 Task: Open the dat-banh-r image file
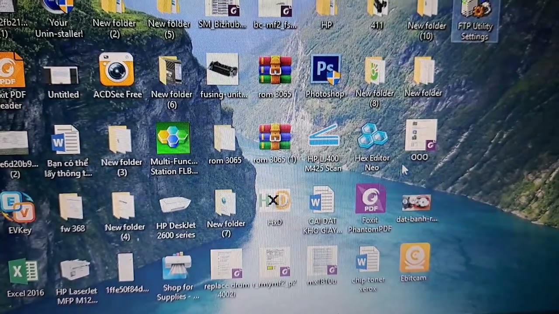point(416,202)
